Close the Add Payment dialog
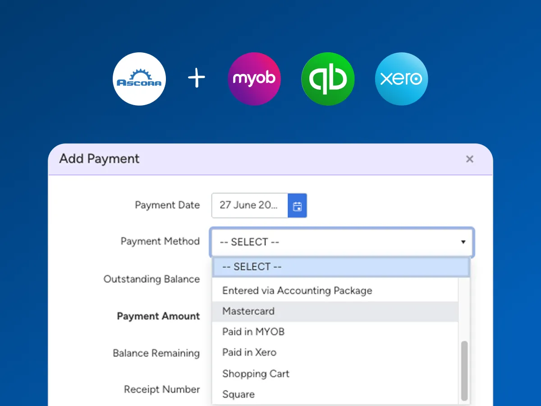Image resolution: width=541 pixels, height=406 pixels. [469, 159]
